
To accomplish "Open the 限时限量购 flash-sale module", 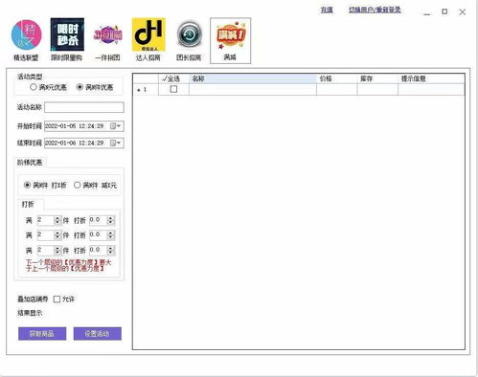I will [67, 40].
